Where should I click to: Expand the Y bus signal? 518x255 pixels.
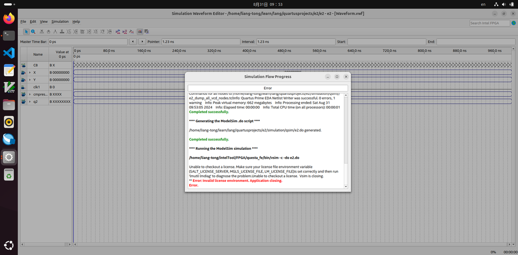point(30,80)
